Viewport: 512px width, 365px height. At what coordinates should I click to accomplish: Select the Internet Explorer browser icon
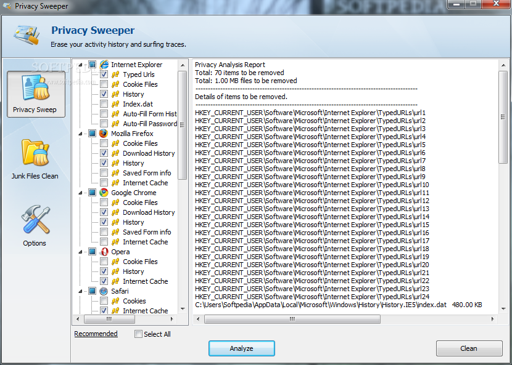point(104,65)
